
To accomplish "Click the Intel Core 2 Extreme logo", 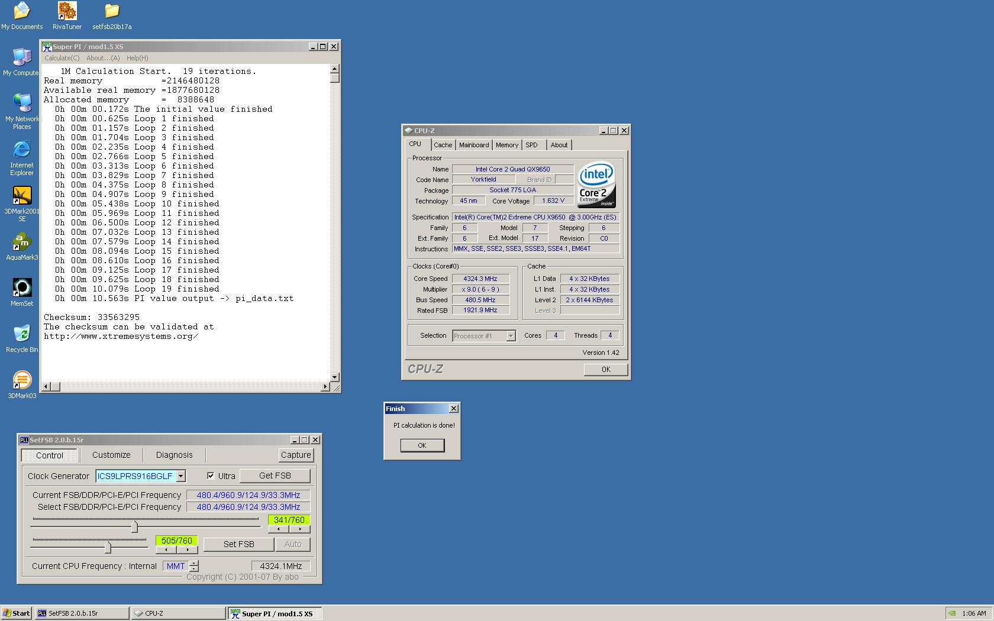I will (596, 185).
